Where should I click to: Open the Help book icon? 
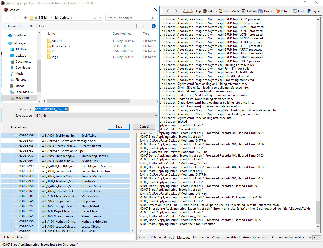tap(188, 11)
